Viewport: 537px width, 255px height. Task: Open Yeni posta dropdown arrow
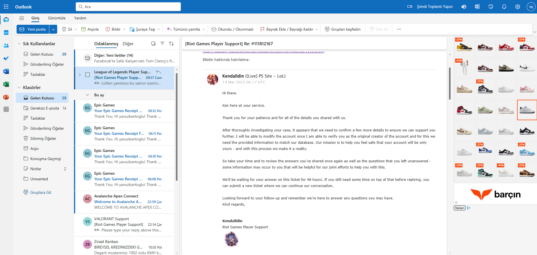click(x=53, y=29)
